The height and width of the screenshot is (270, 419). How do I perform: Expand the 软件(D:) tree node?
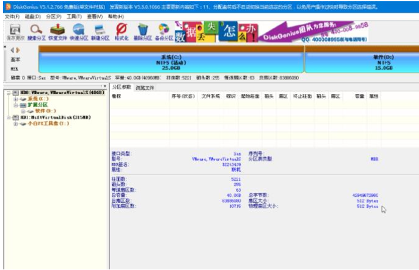[x=23, y=111]
